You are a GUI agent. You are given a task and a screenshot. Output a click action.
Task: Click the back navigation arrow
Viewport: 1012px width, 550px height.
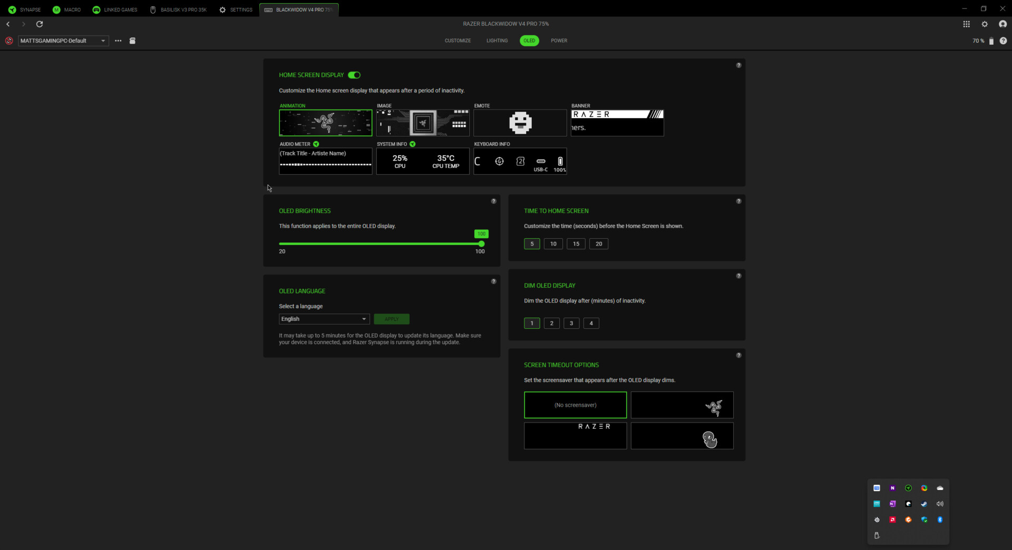click(8, 24)
